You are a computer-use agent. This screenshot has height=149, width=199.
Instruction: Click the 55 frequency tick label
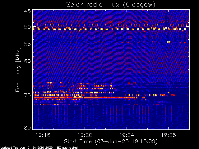(x=27, y=44)
